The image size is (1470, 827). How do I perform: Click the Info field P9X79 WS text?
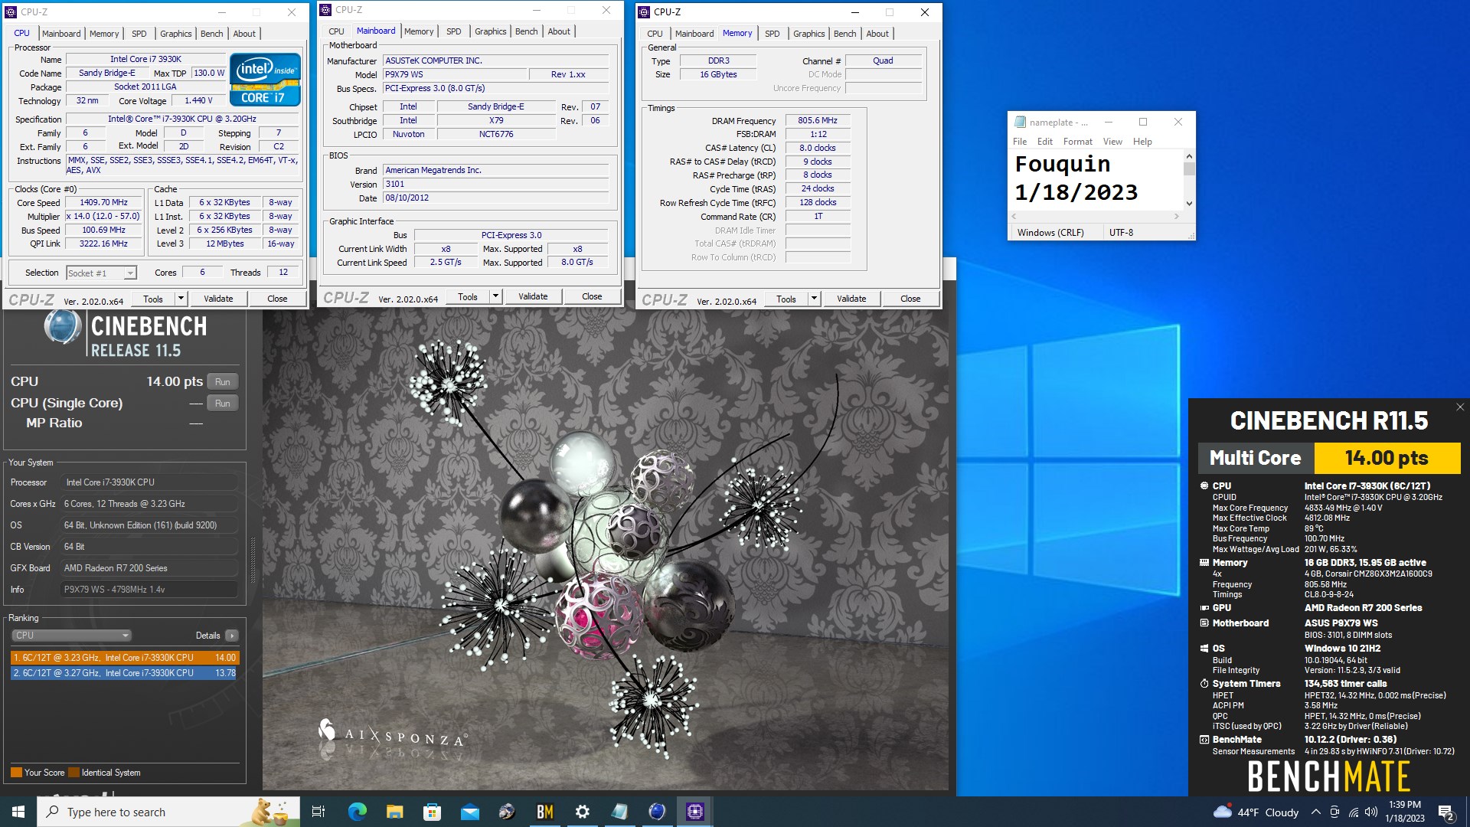[149, 590]
